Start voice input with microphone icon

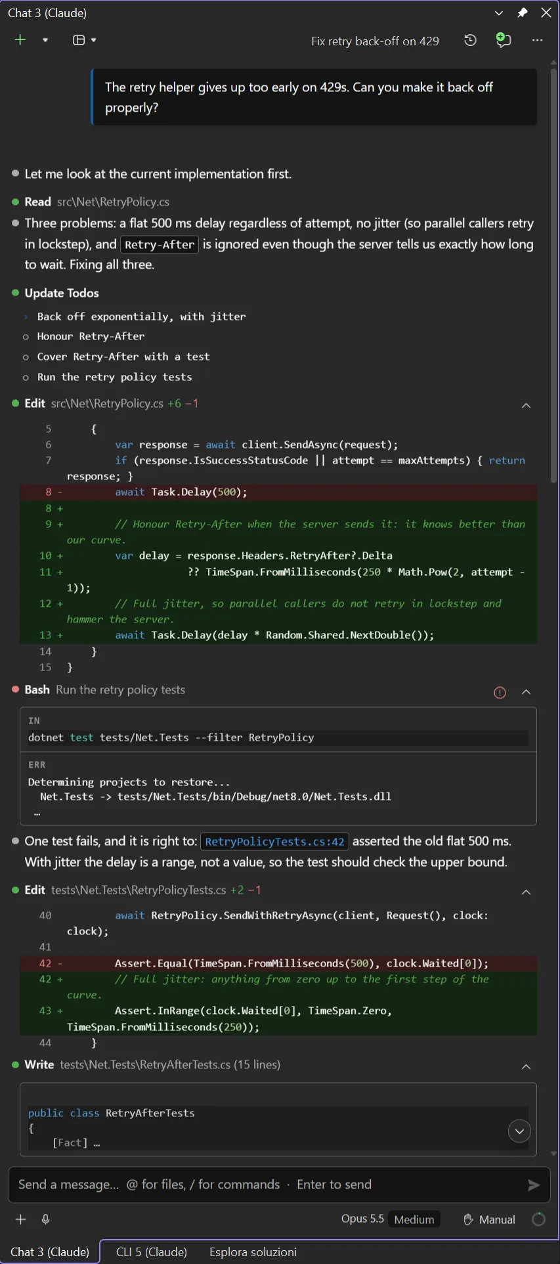coord(46,1219)
